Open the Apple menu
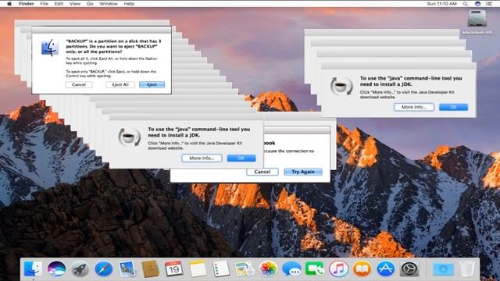500x281 pixels. [9, 4]
